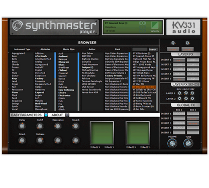Click the KV331 Audio logo
This screenshot has height=188, width=209.
click(x=183, y=27)
